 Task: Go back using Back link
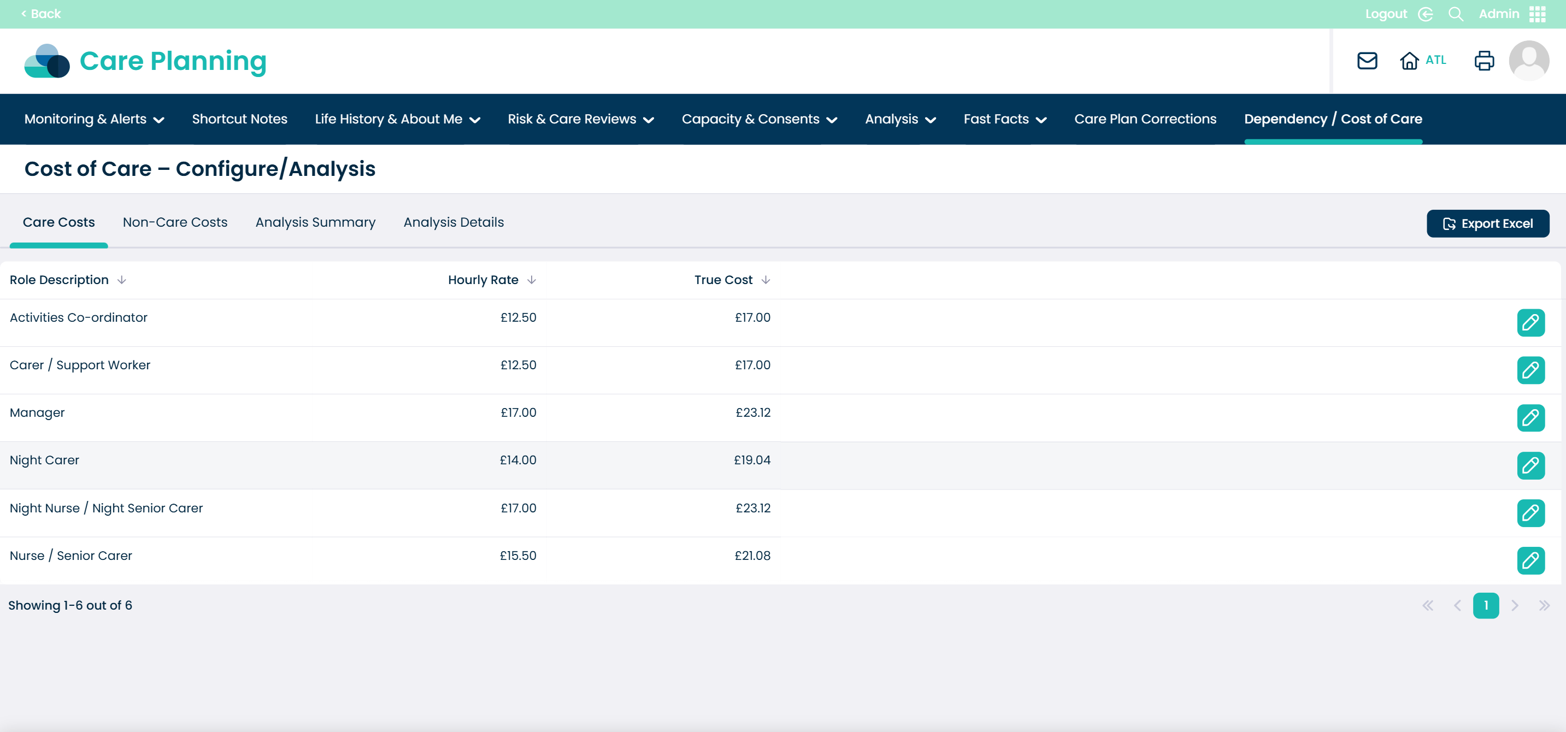tap(41, 14)
